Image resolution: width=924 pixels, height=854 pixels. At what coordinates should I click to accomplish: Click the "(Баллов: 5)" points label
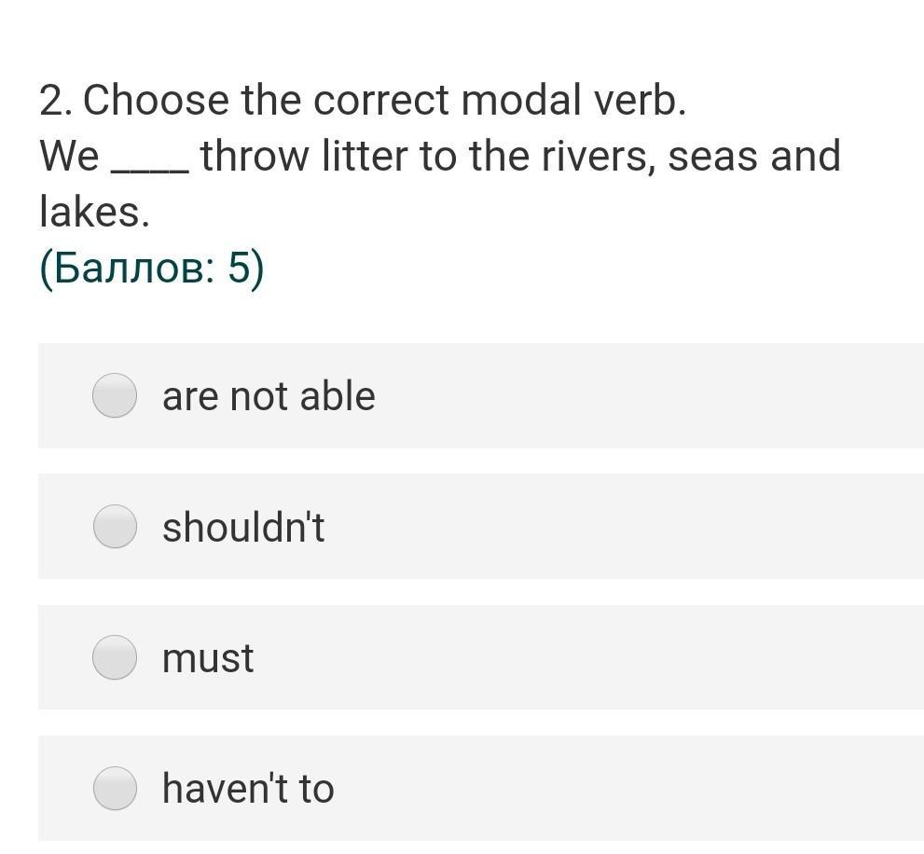click(x=151, y=269)
